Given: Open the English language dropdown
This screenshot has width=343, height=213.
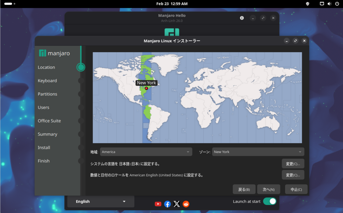Looking at the screenshot, I should click(x=100, y=201).
